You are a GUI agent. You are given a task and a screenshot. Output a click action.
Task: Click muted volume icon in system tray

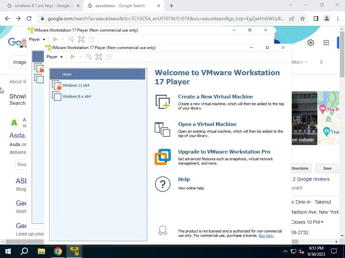click(301, 251)
